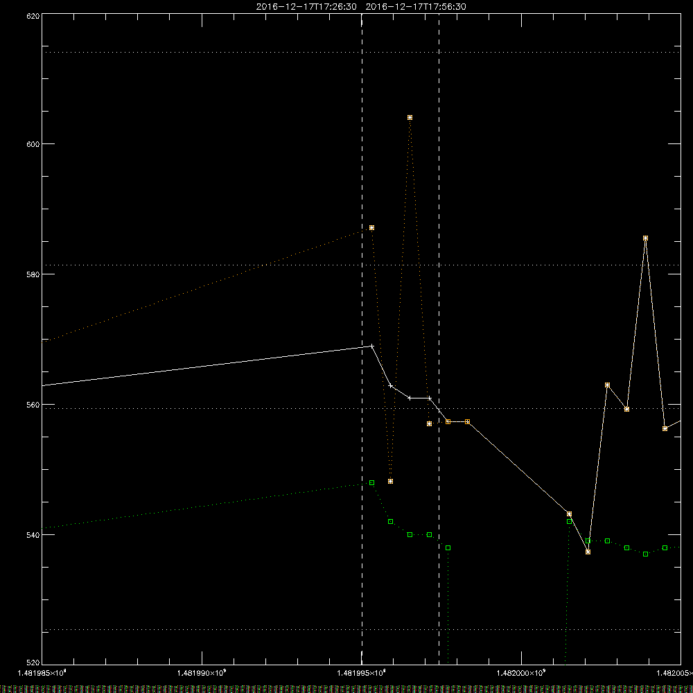Screen dimensions: 693x693
Task: Select the 580 y-axis label
Action: pos(33,274)
